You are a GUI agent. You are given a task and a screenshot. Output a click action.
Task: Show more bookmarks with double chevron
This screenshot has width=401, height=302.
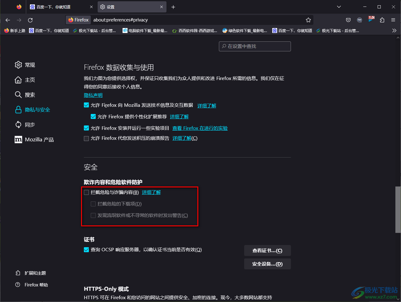coord(394,31)
